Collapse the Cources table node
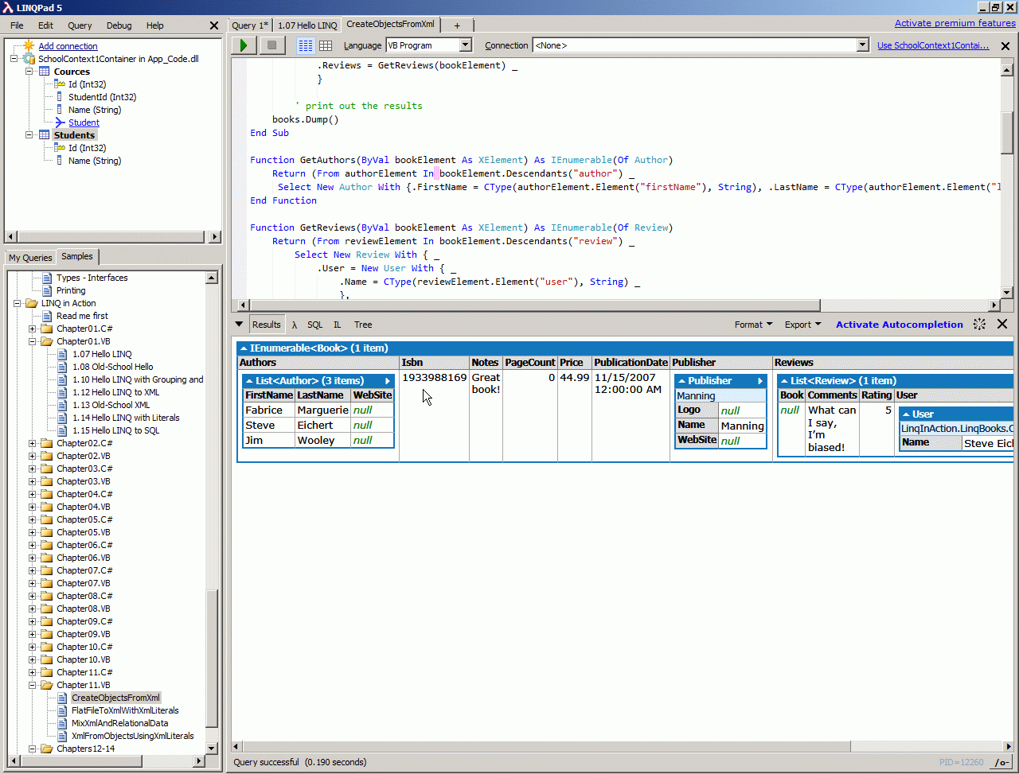 (x=29, y=72)
